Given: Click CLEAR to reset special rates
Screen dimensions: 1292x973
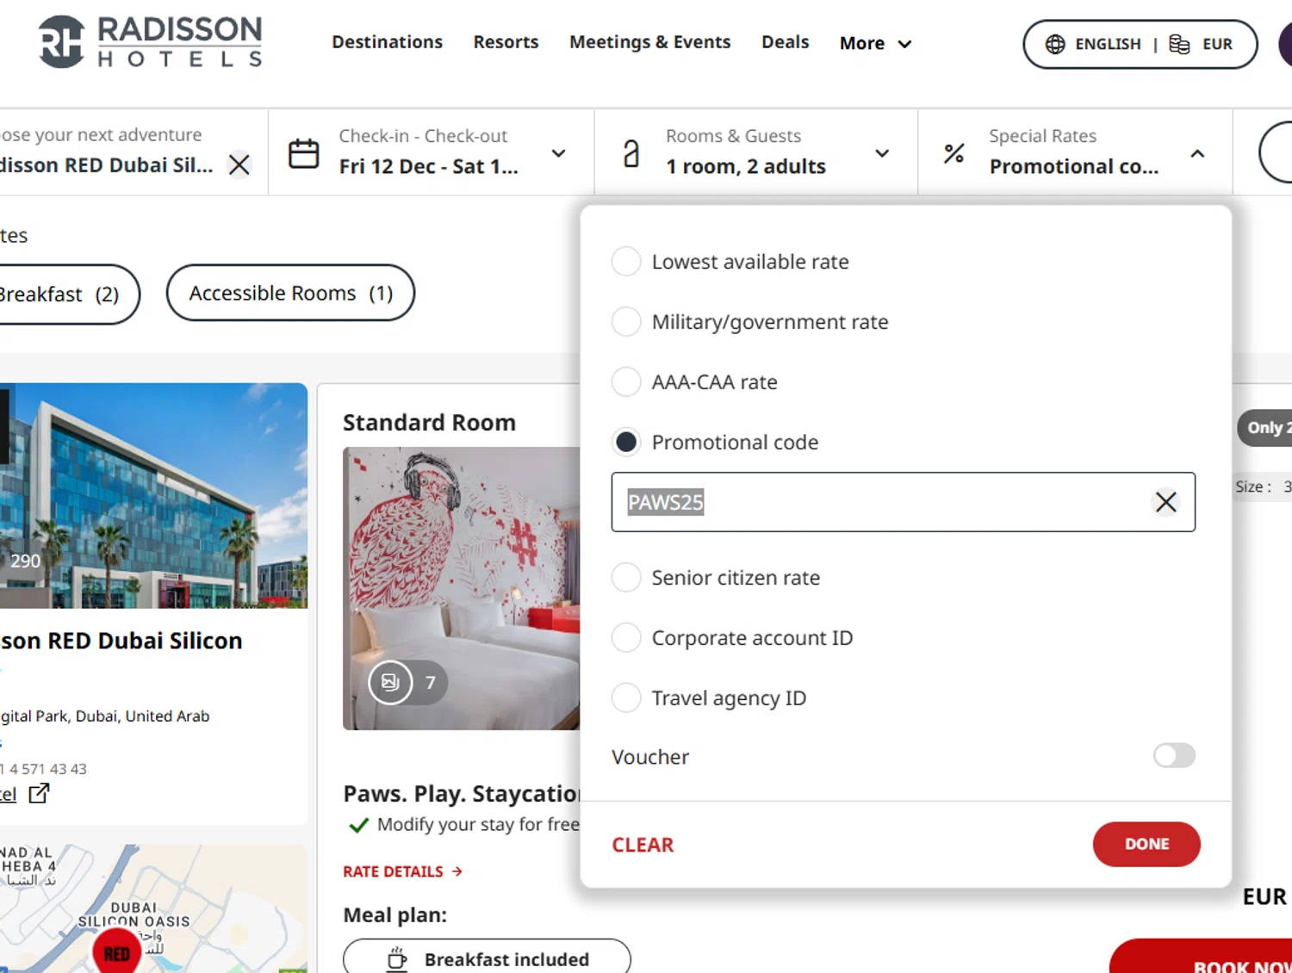Looking at the screenshot, I should (643, 845).
